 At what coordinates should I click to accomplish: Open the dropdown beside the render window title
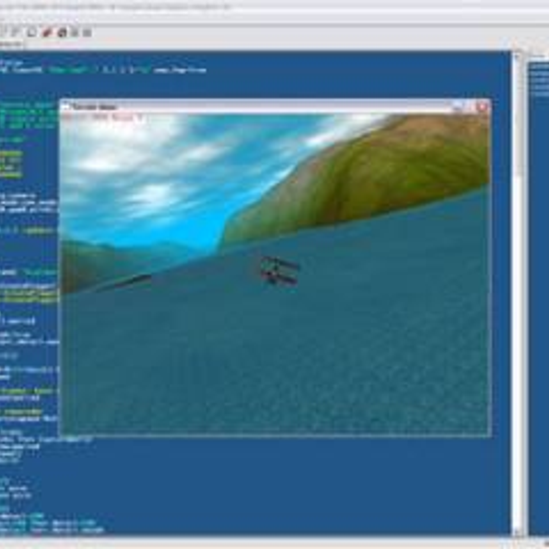click(x=140, y=117)
